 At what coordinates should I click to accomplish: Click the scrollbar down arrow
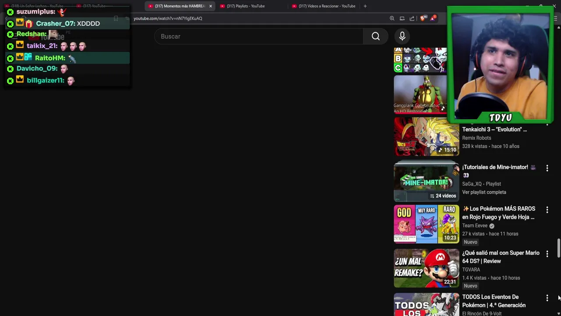pos(558,313)
